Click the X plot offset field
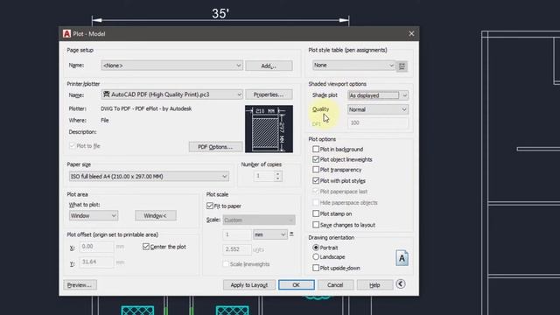Viewport: 560px width, 315px height. 96,247
